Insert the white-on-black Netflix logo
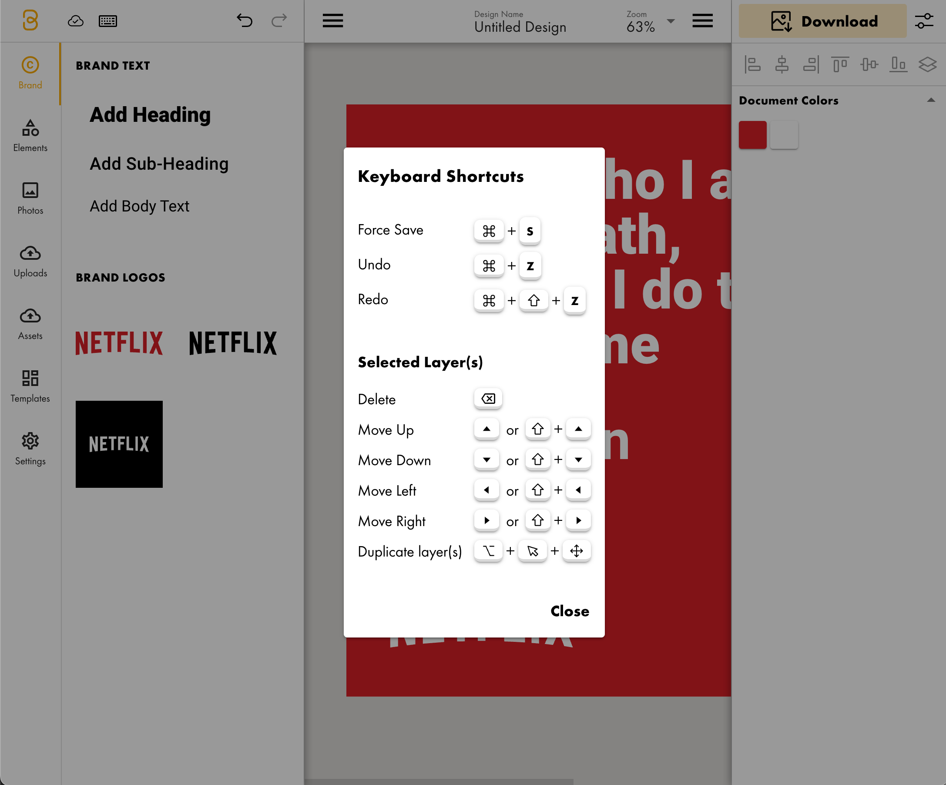 coord(119,444)
